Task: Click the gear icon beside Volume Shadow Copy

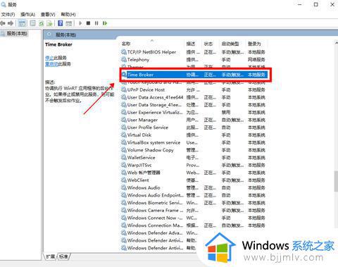Action: pos(124,150)
